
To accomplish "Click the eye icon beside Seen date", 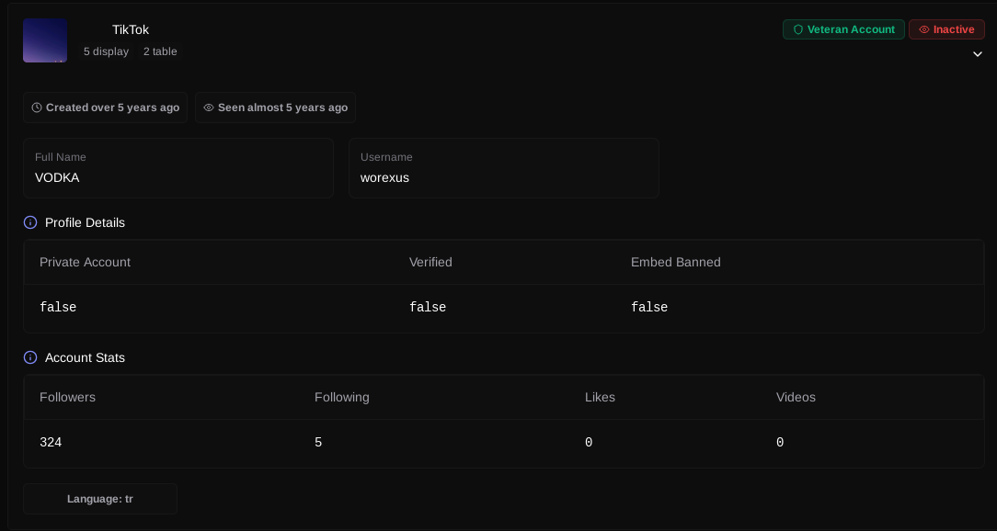I will [209, 107].
